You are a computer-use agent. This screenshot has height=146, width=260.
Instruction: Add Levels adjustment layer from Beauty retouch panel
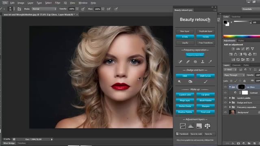[x=191, y=126]
